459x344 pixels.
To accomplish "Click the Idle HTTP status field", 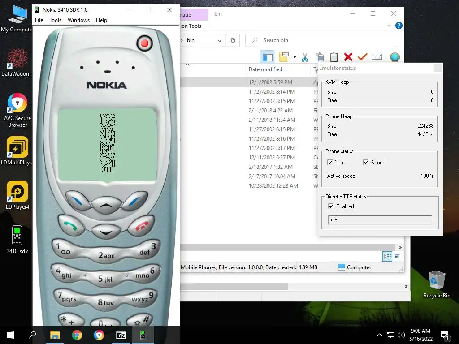I will pos(380,219).
